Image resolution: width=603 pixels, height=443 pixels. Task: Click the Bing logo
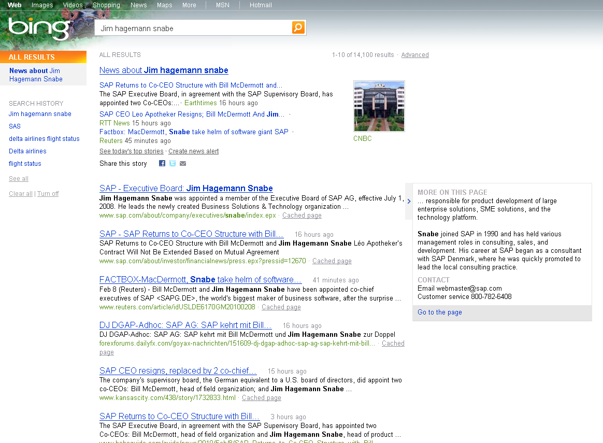tap(40, 28)
